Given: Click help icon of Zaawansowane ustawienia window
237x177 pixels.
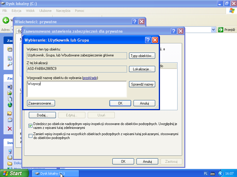Looking at the screenshot, I should click(174, 31).
